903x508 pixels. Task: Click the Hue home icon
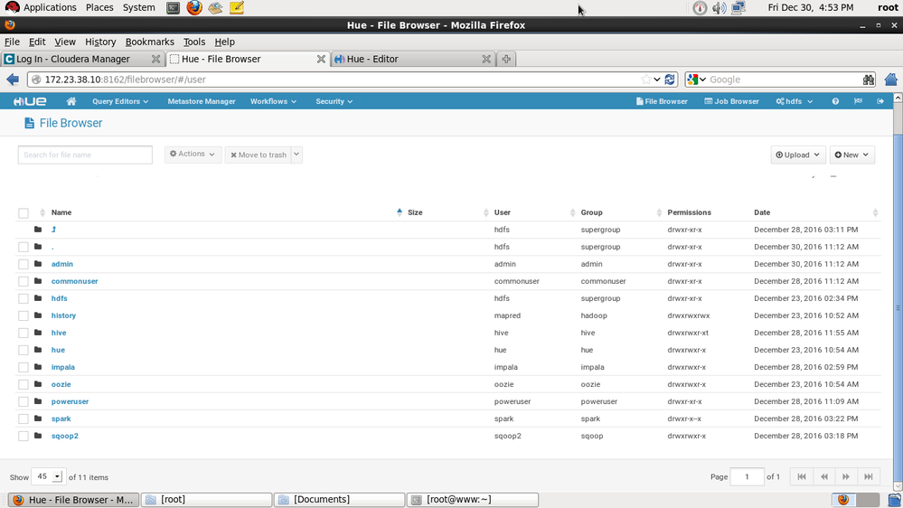pyautogui.click(x=71, y=101)
